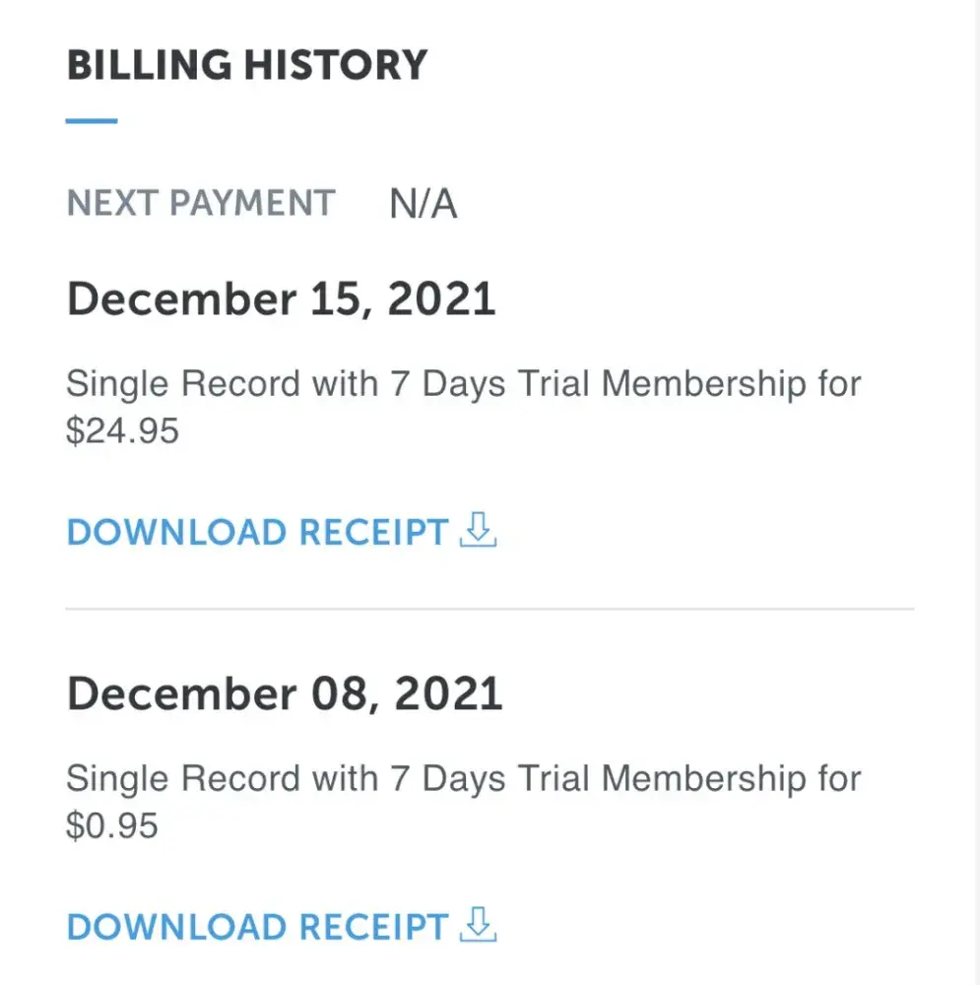Click the divider line between billing entries
Image resolution: width=980 pixels, height=985 pixels.
[490, 610]
